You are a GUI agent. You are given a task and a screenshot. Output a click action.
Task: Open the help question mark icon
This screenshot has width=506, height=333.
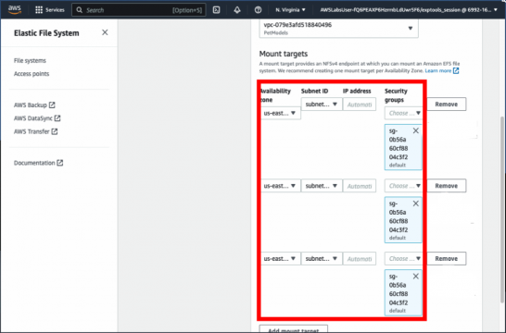258,10
